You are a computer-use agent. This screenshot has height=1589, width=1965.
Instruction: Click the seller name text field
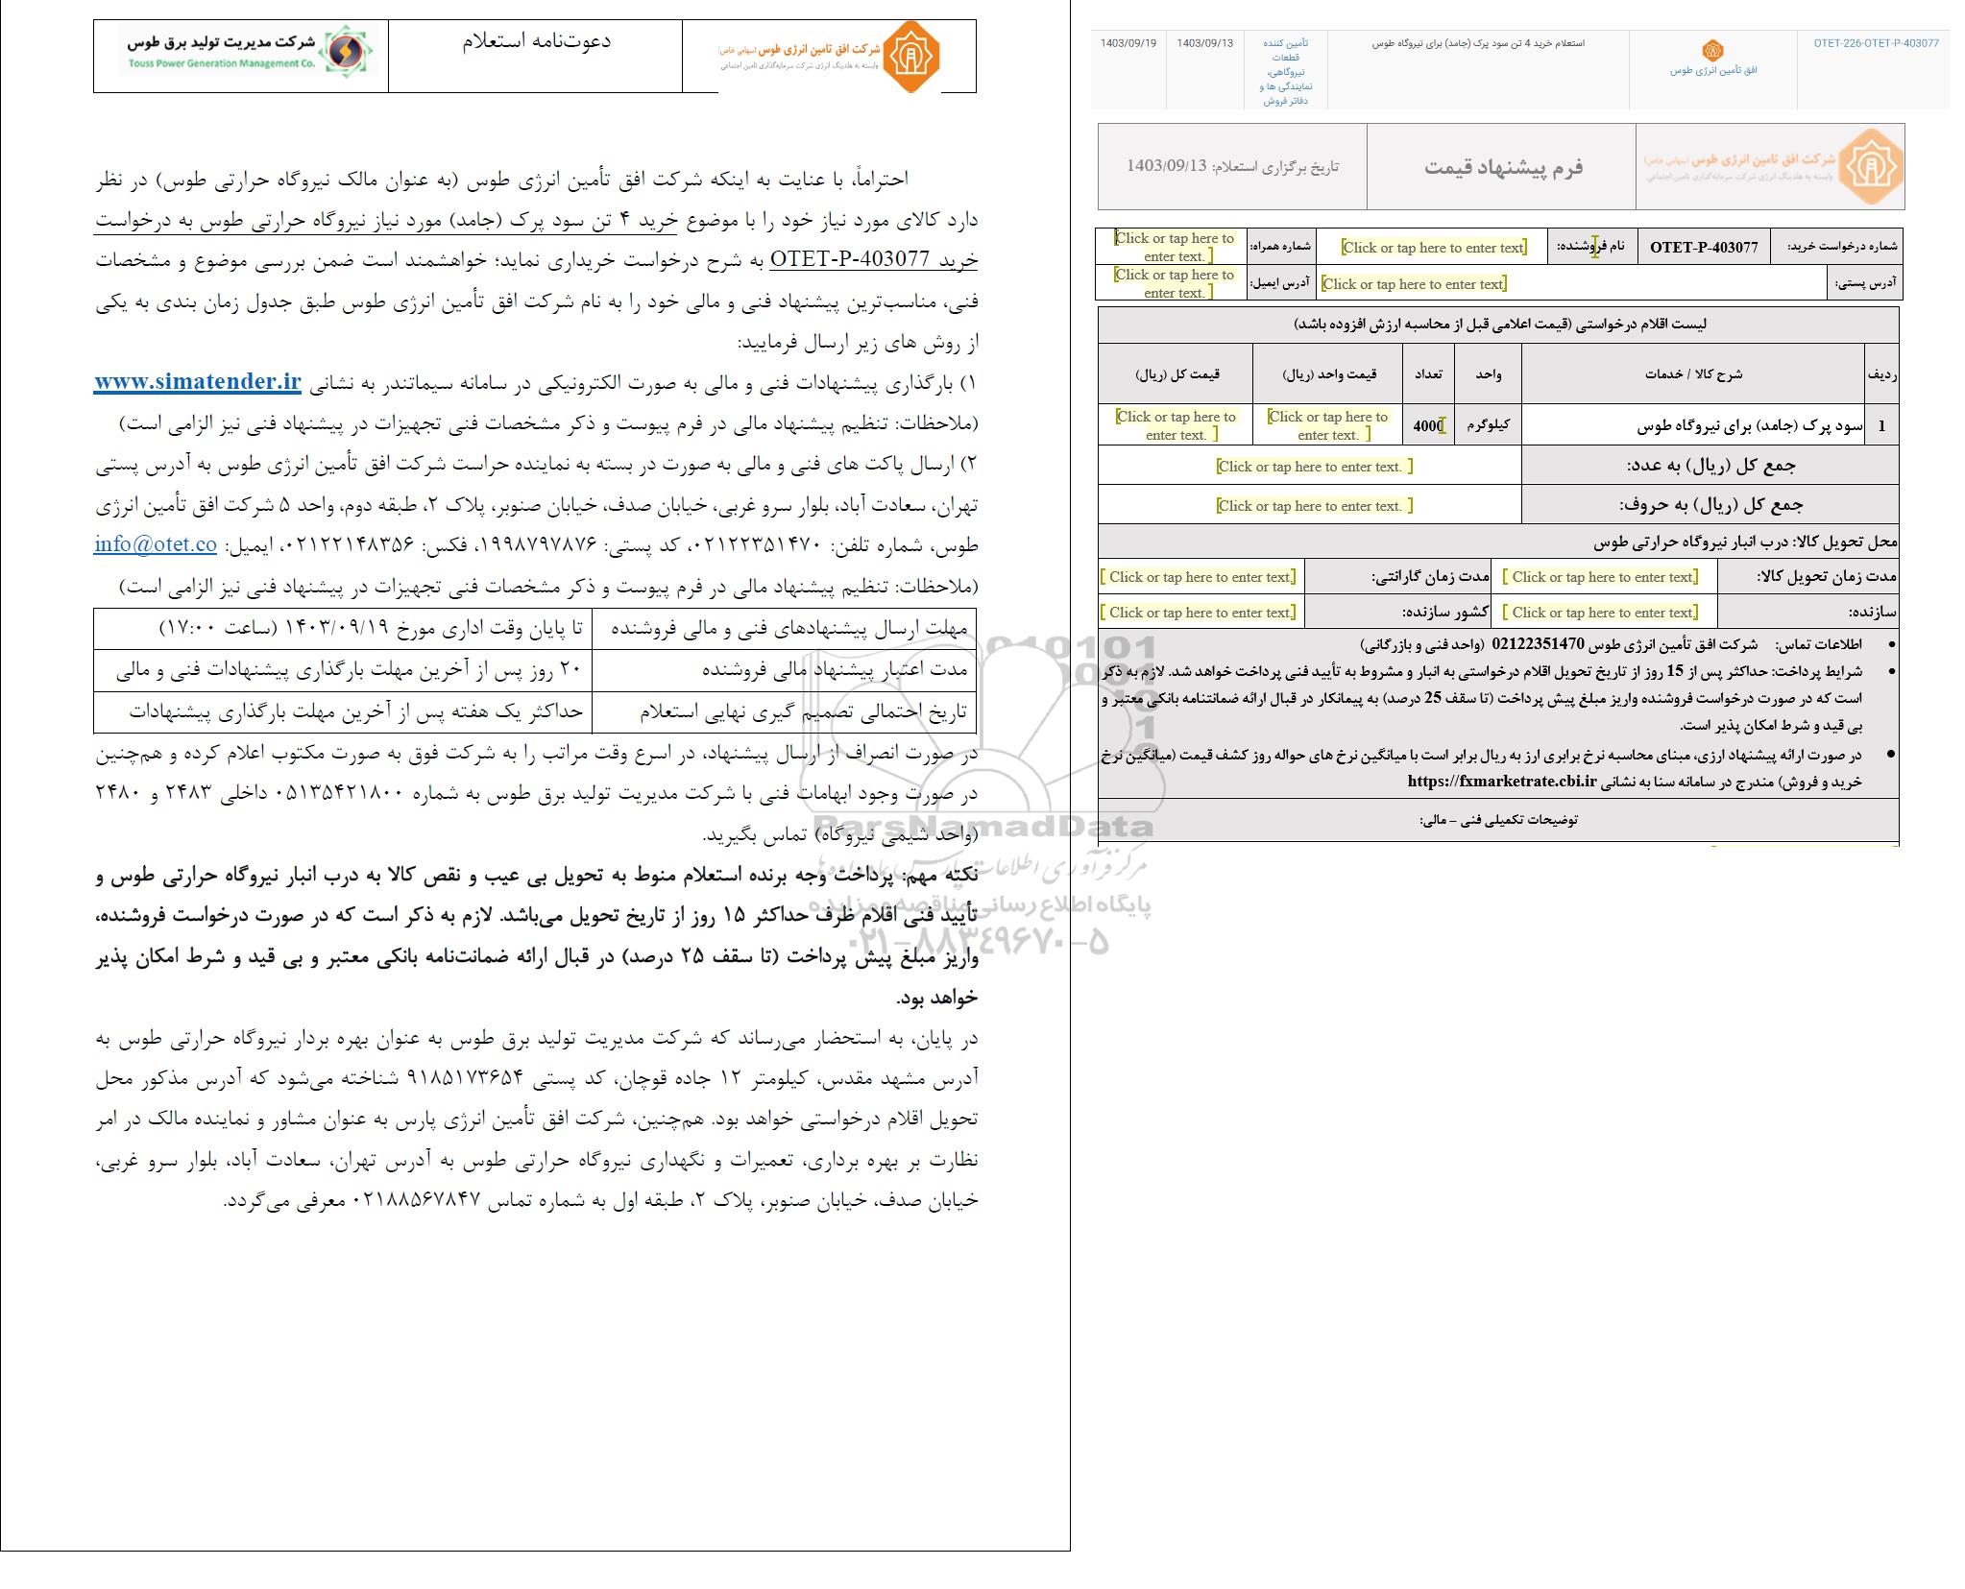(1433, 248)
